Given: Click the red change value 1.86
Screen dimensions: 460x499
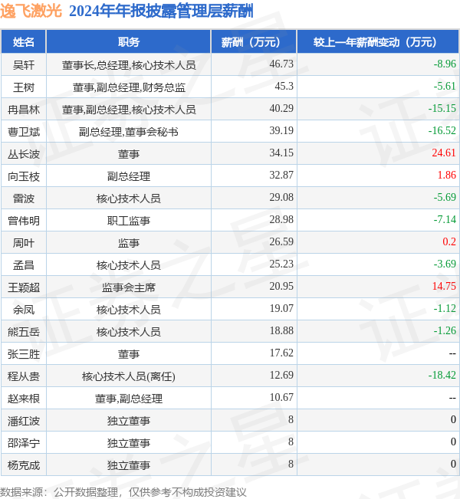Looking at the screenshot, I should tap(447, 176).
